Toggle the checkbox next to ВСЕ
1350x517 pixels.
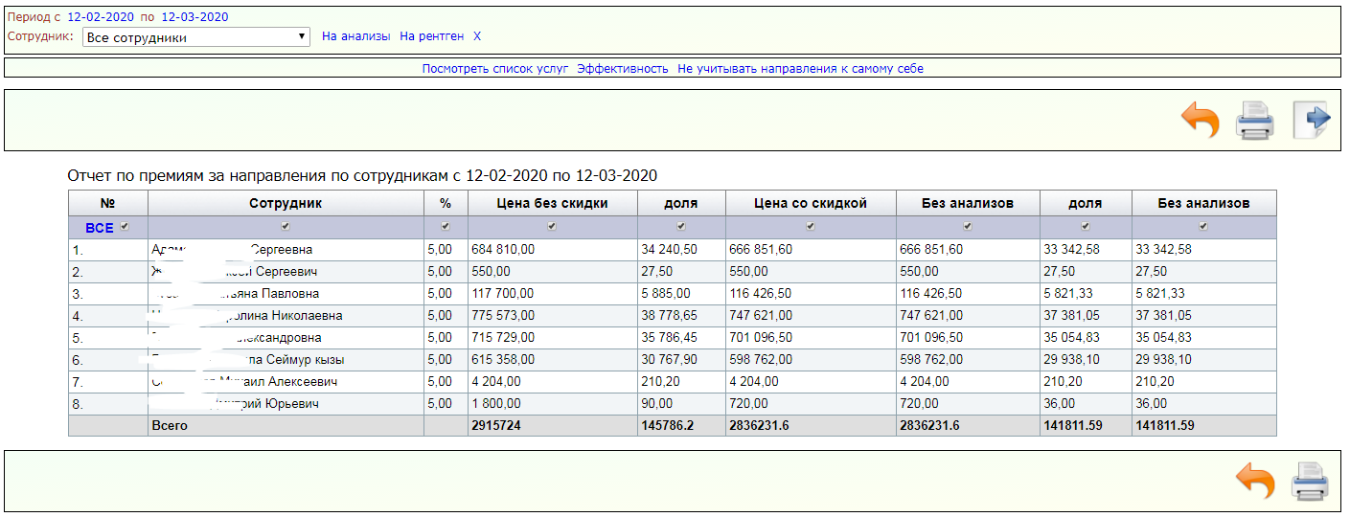125,227
